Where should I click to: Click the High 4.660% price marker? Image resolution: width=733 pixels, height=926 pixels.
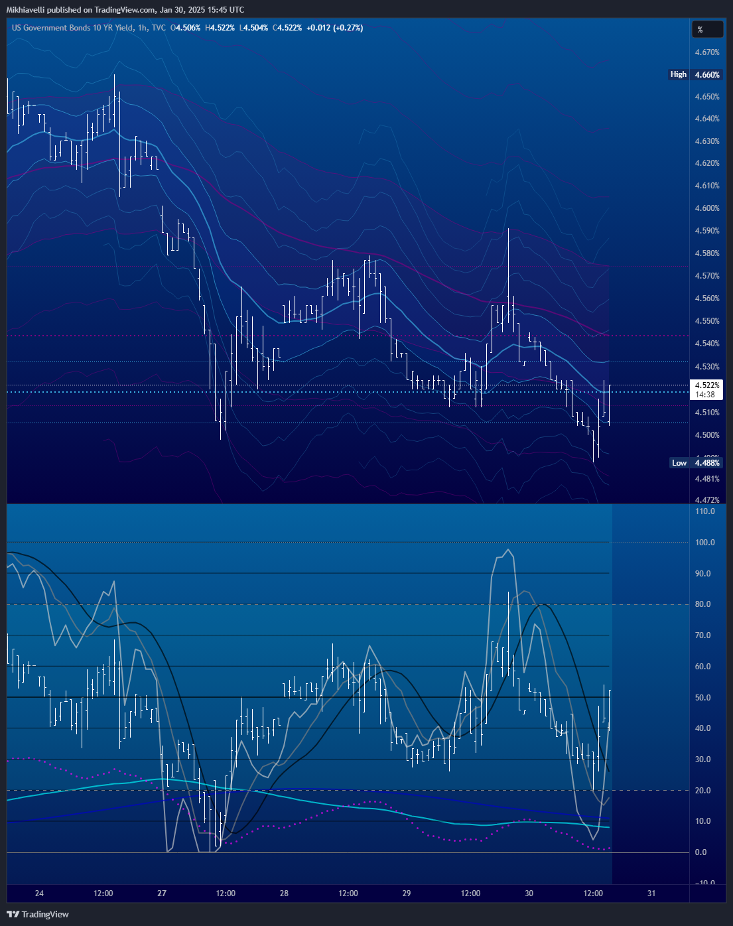coord(695,74)
